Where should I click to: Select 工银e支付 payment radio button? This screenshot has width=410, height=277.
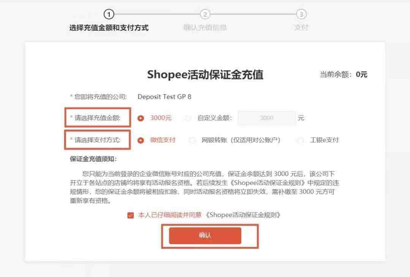point(300,140)
